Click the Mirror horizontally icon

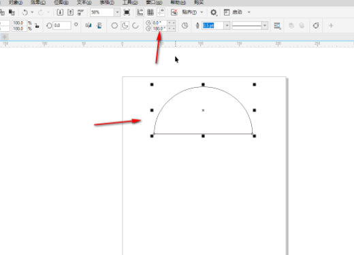[x=88, y=25]
